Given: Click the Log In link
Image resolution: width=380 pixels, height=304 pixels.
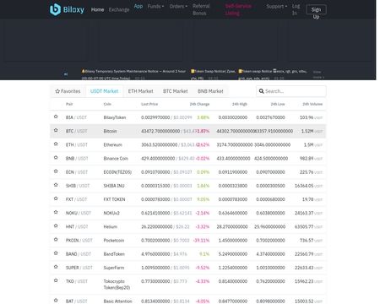Looking at the screenshot, I should pos(296,9).
